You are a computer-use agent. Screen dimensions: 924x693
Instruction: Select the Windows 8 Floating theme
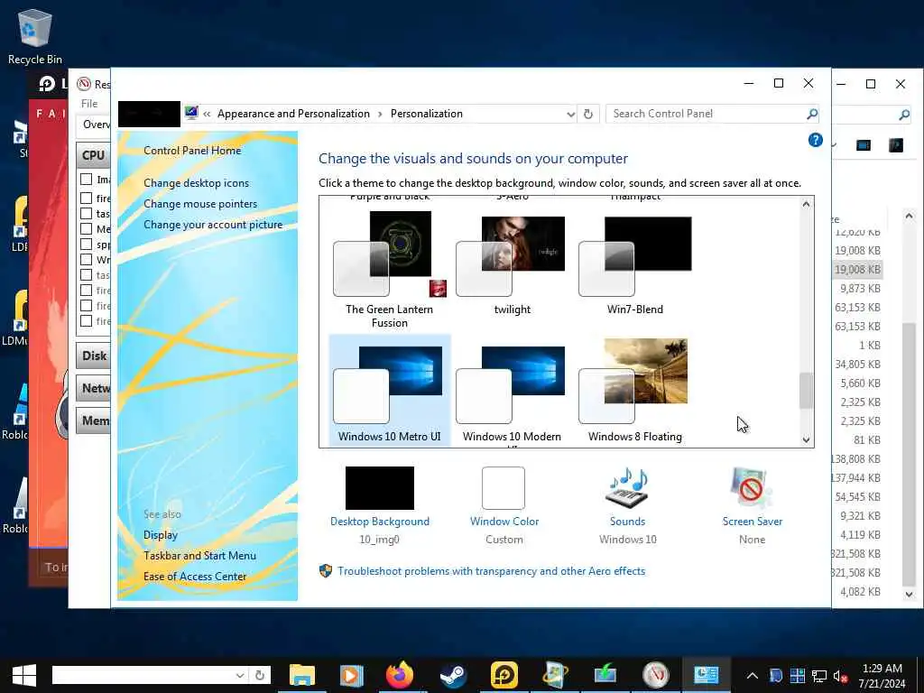[x=634, y=391]
